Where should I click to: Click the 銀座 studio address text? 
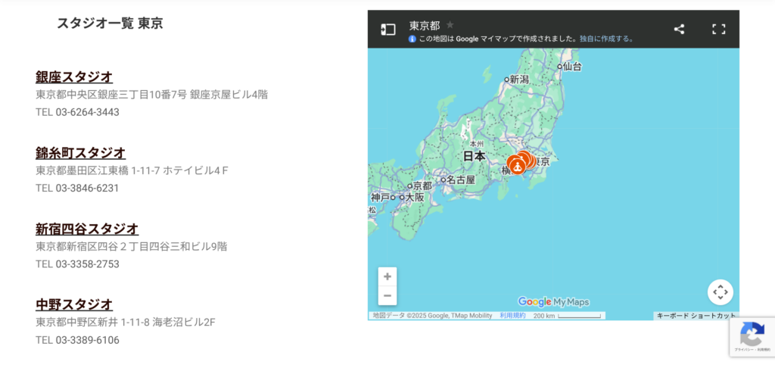point(151,95)
